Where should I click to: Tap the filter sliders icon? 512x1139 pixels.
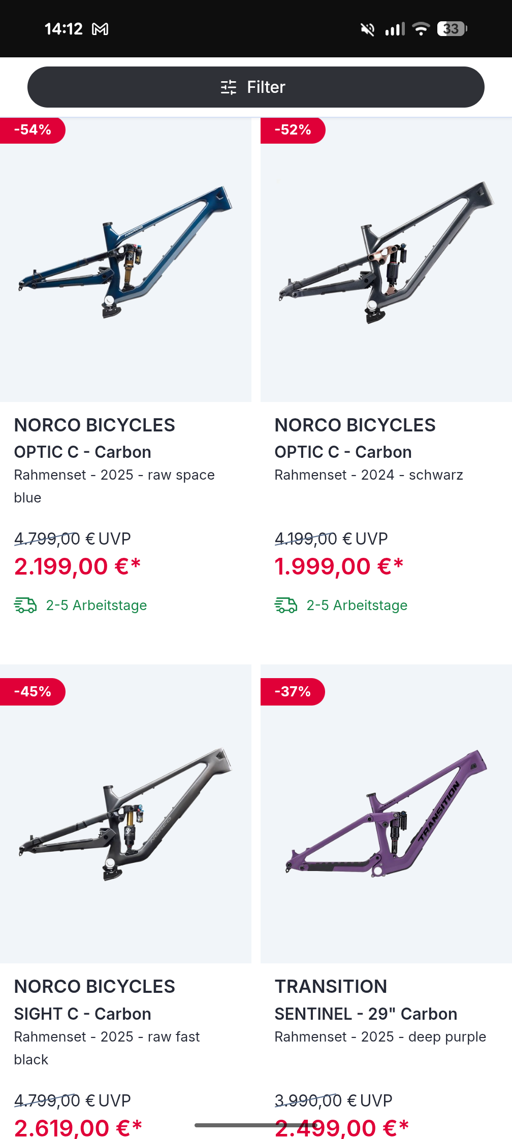[229, 87]
